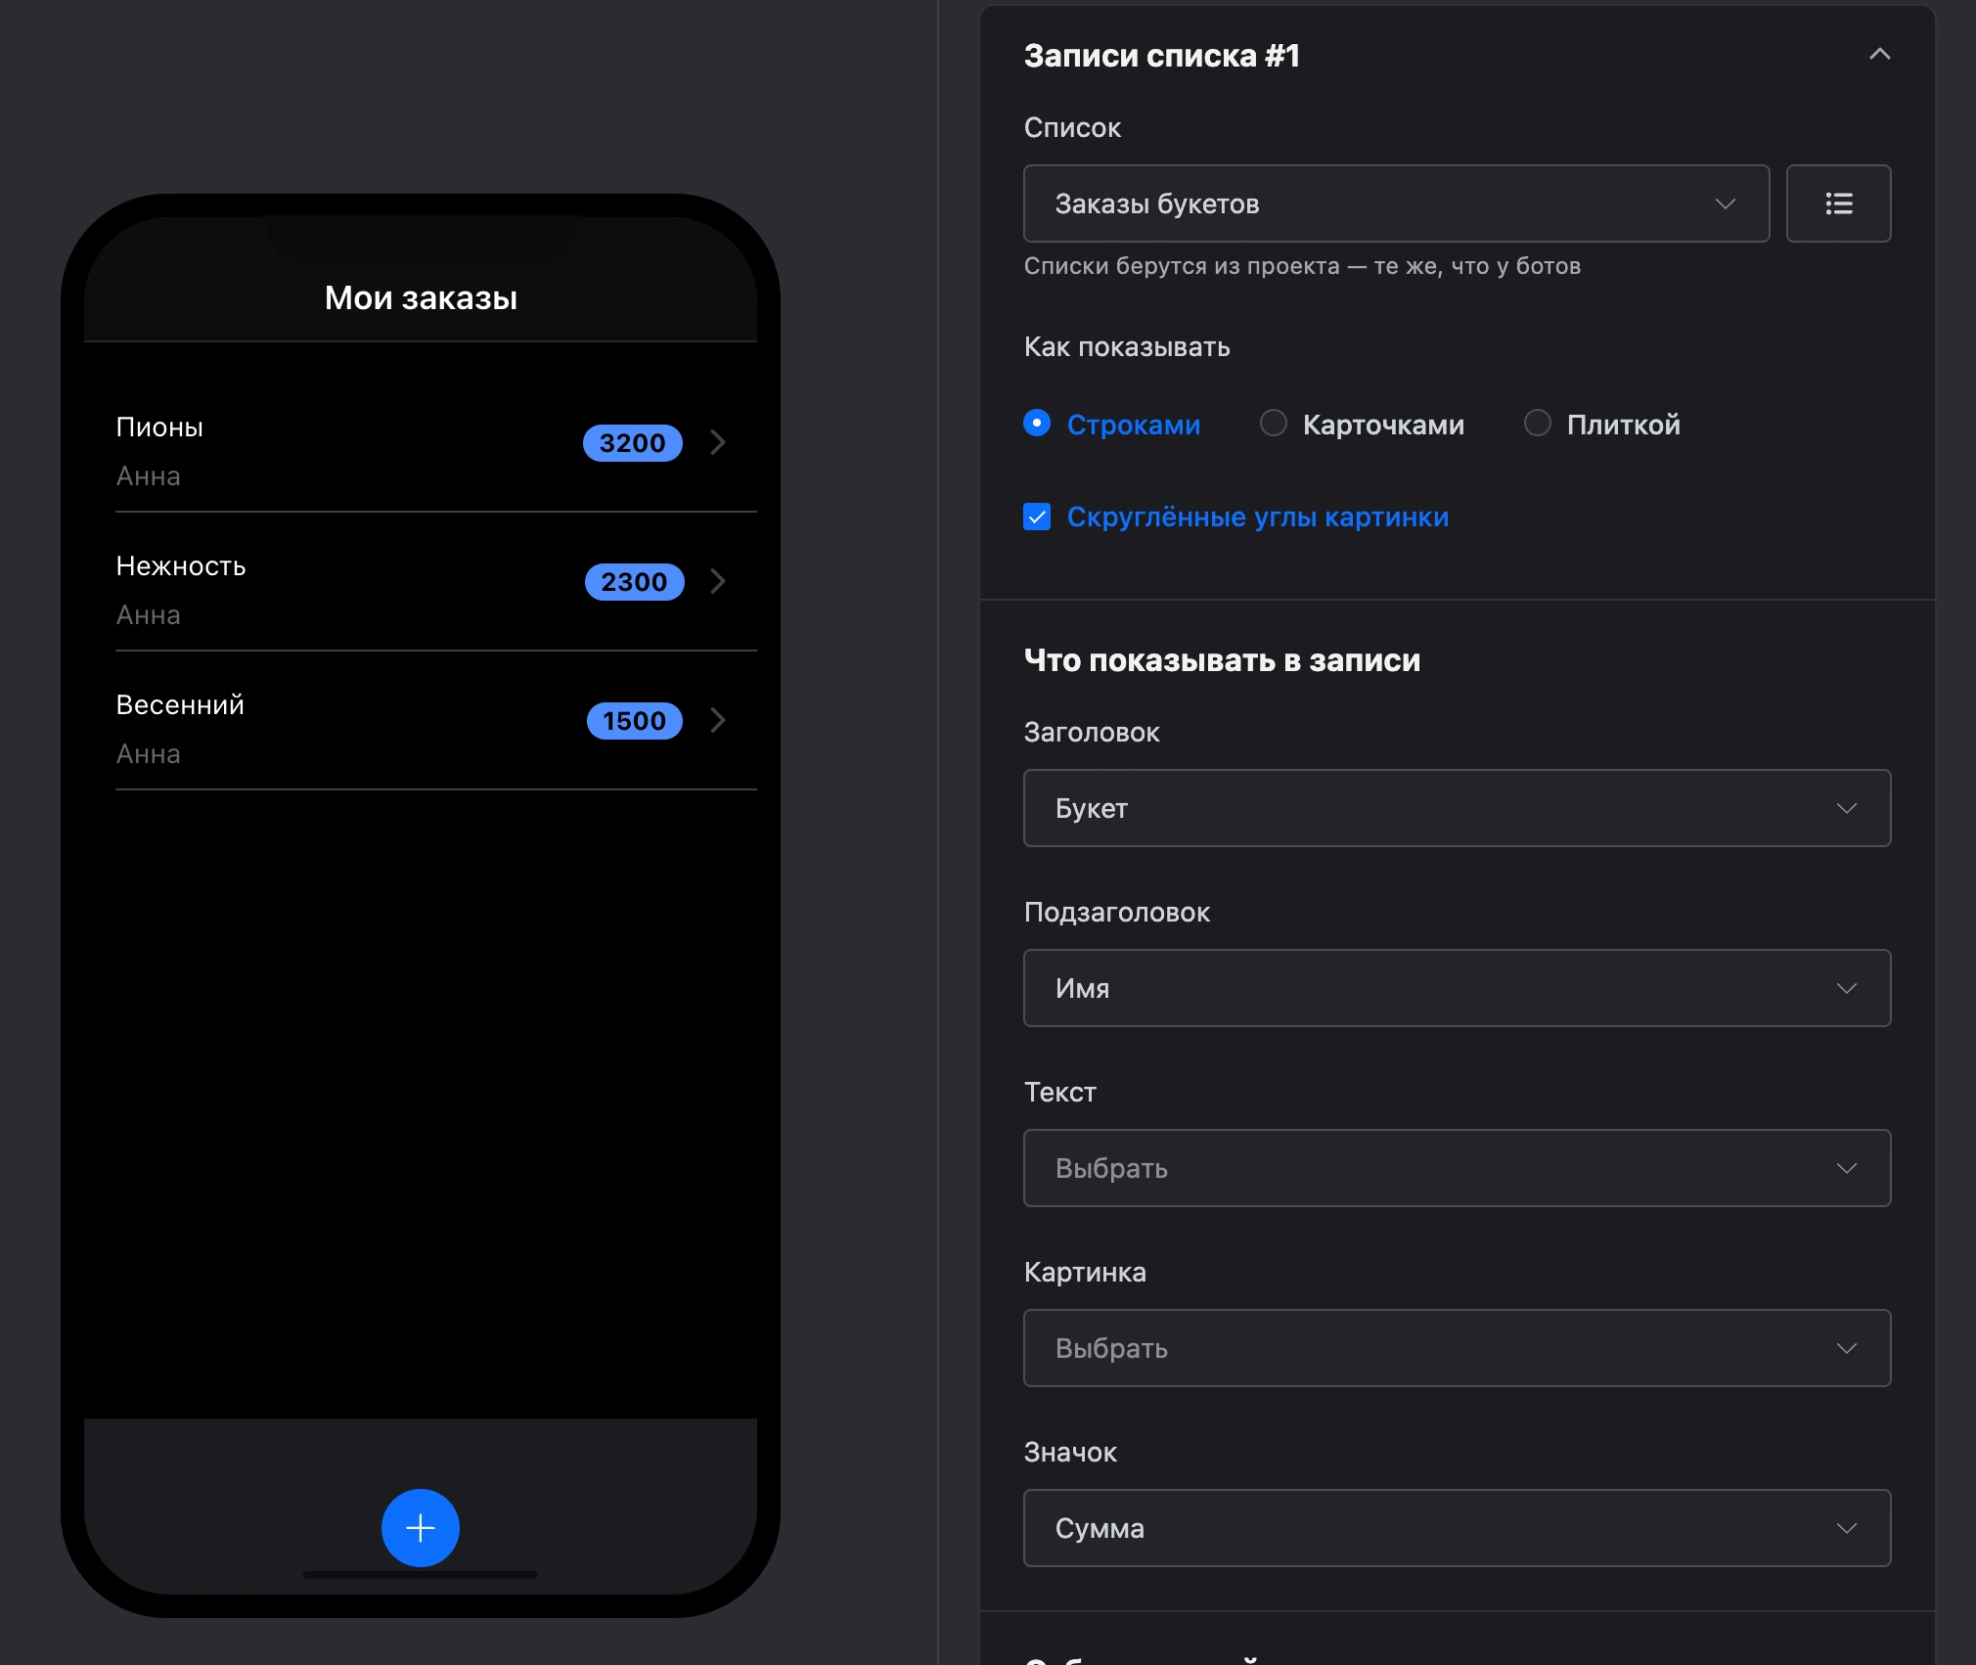Click the Анна subtitle under Весенний
The image size is (1976, 1665).
coord(148,754)
